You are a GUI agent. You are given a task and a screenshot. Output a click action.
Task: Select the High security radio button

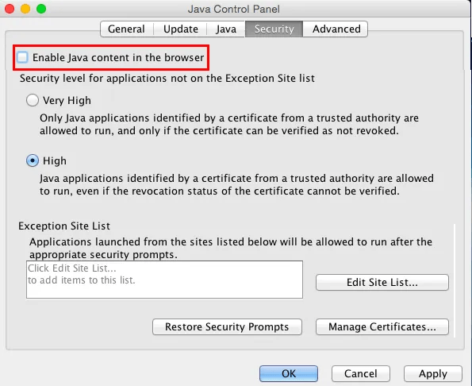click(x=33, y=160)
